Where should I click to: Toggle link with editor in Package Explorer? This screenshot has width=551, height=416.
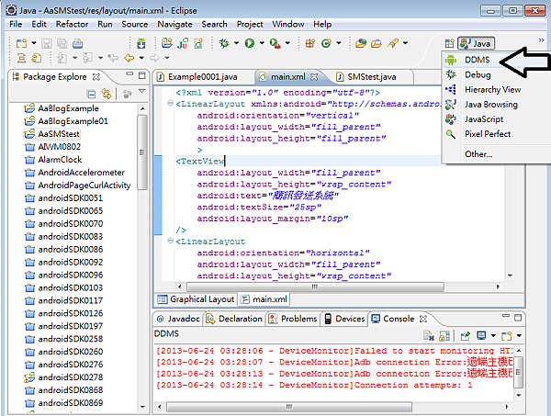pyautogui.click(x=107, y=94)
